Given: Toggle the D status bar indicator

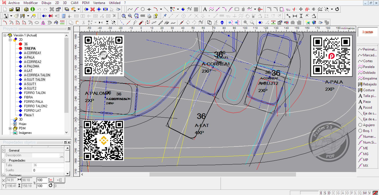Looking at the screenshot, I should coord(329,193).
